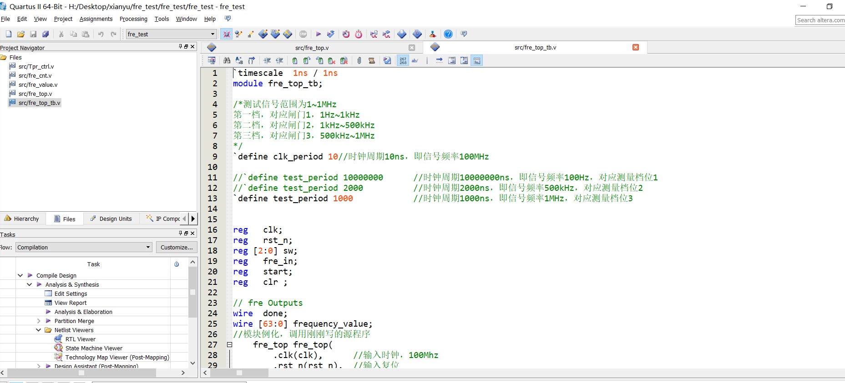Collapse fre_top module fold at line 27
The image size is (845, 383).
click(x=230, y=345)
